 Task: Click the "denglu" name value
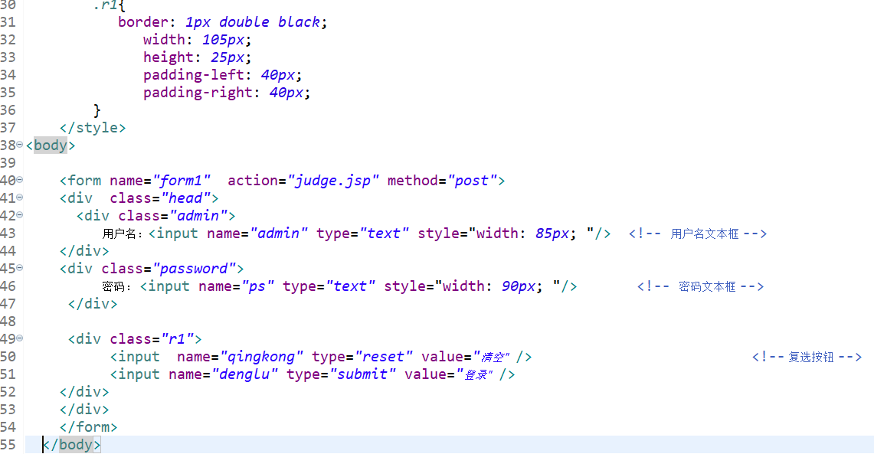click(x=244, y=374)
